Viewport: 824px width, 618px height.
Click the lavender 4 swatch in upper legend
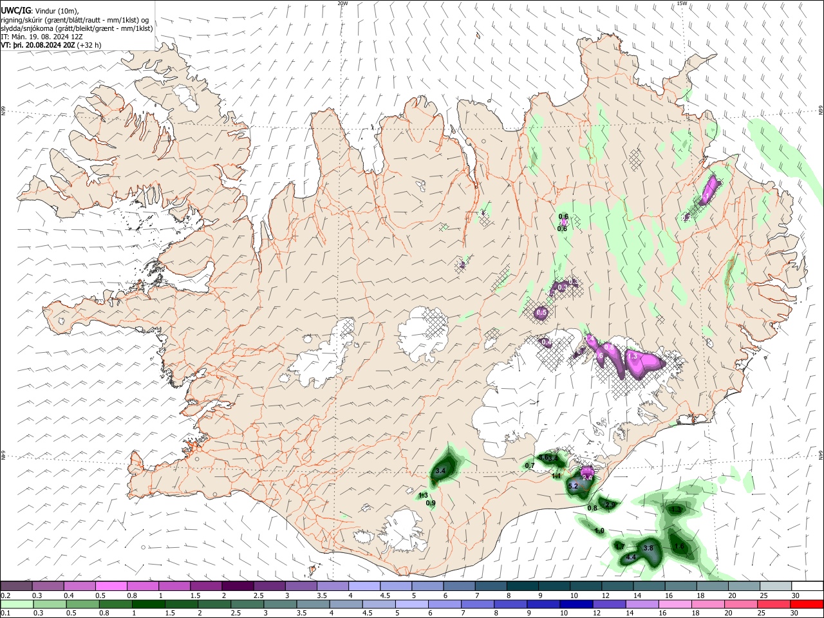coord(364,586)
